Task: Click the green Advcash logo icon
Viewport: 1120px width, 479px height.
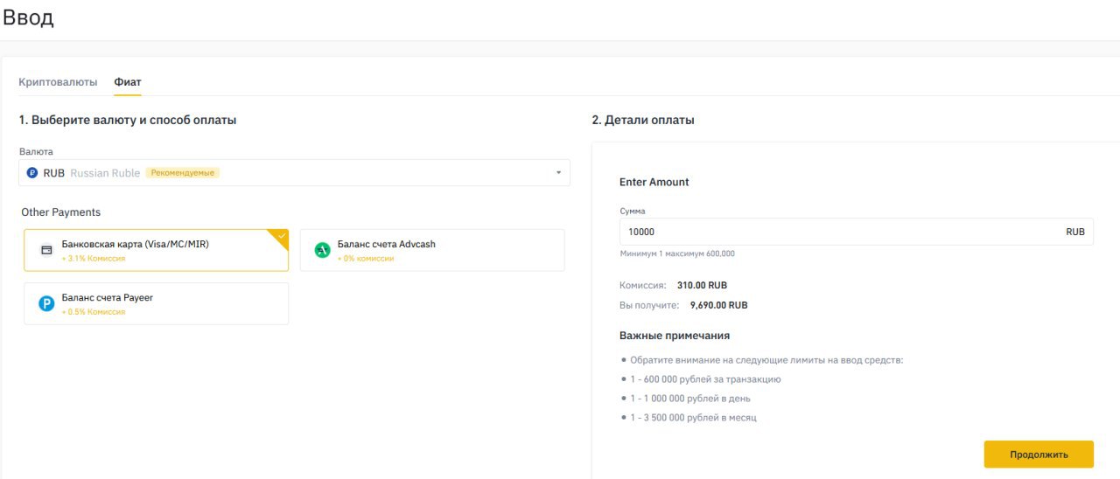Action: [x=322, y=251]
